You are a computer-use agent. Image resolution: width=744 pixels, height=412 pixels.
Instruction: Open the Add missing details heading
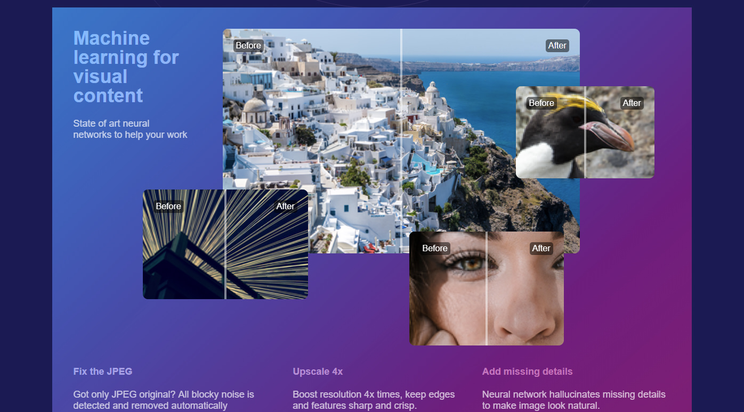coord(527,372)
